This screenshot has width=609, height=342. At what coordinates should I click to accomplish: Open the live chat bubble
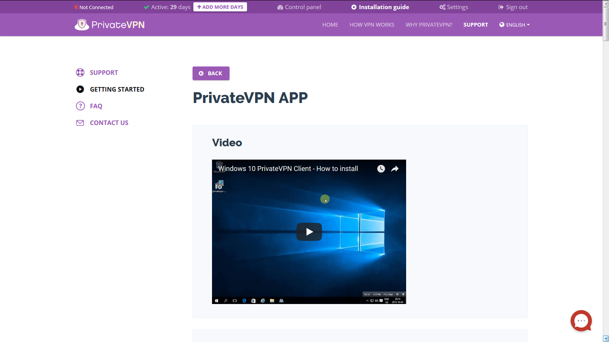coord(581,321)
